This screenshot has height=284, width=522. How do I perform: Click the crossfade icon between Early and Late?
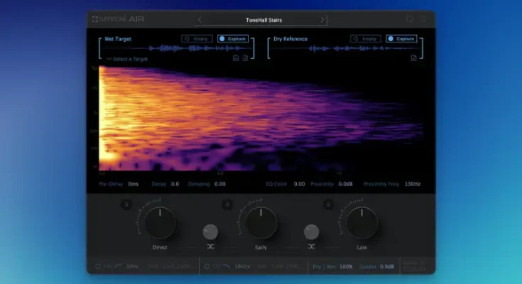pos(310,247)
